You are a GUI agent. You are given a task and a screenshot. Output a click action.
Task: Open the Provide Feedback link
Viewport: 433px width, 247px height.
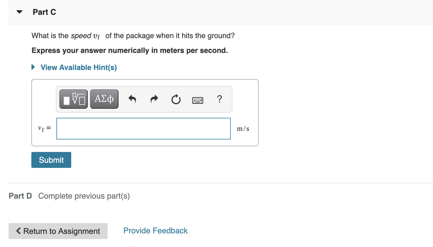point(155,230)
